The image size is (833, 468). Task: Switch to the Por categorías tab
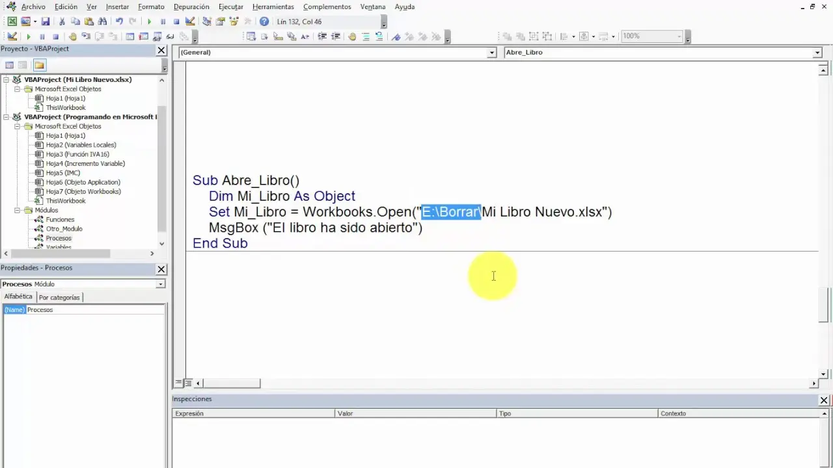[x=59, y=297]
